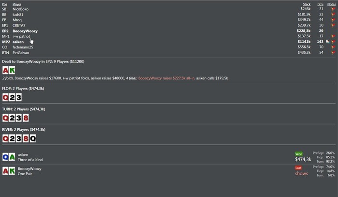Open the notes flag for NicoBoko
Viewport: 338px width, 197px height.
pyautogui.click(x=333, y=9)
